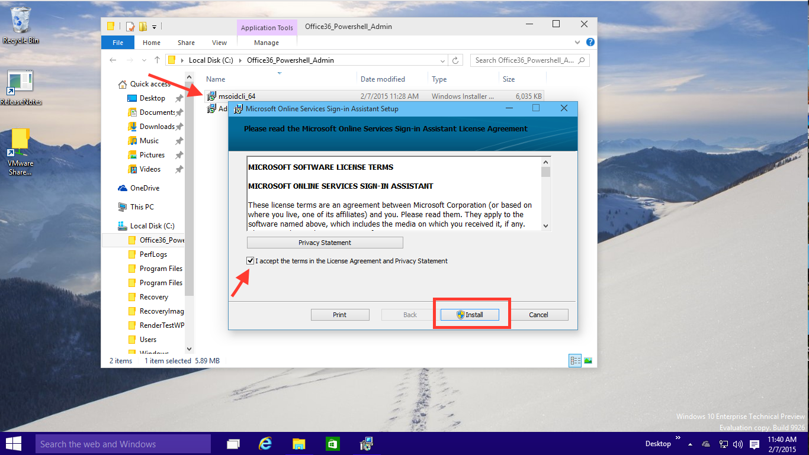The height and width of the screenshot is (455, 809).
Task: Open recent locations dropdown arrow
Action: [x=143, y=60]
